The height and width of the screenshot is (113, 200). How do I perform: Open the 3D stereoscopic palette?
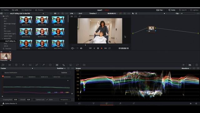tap(84, 65)
